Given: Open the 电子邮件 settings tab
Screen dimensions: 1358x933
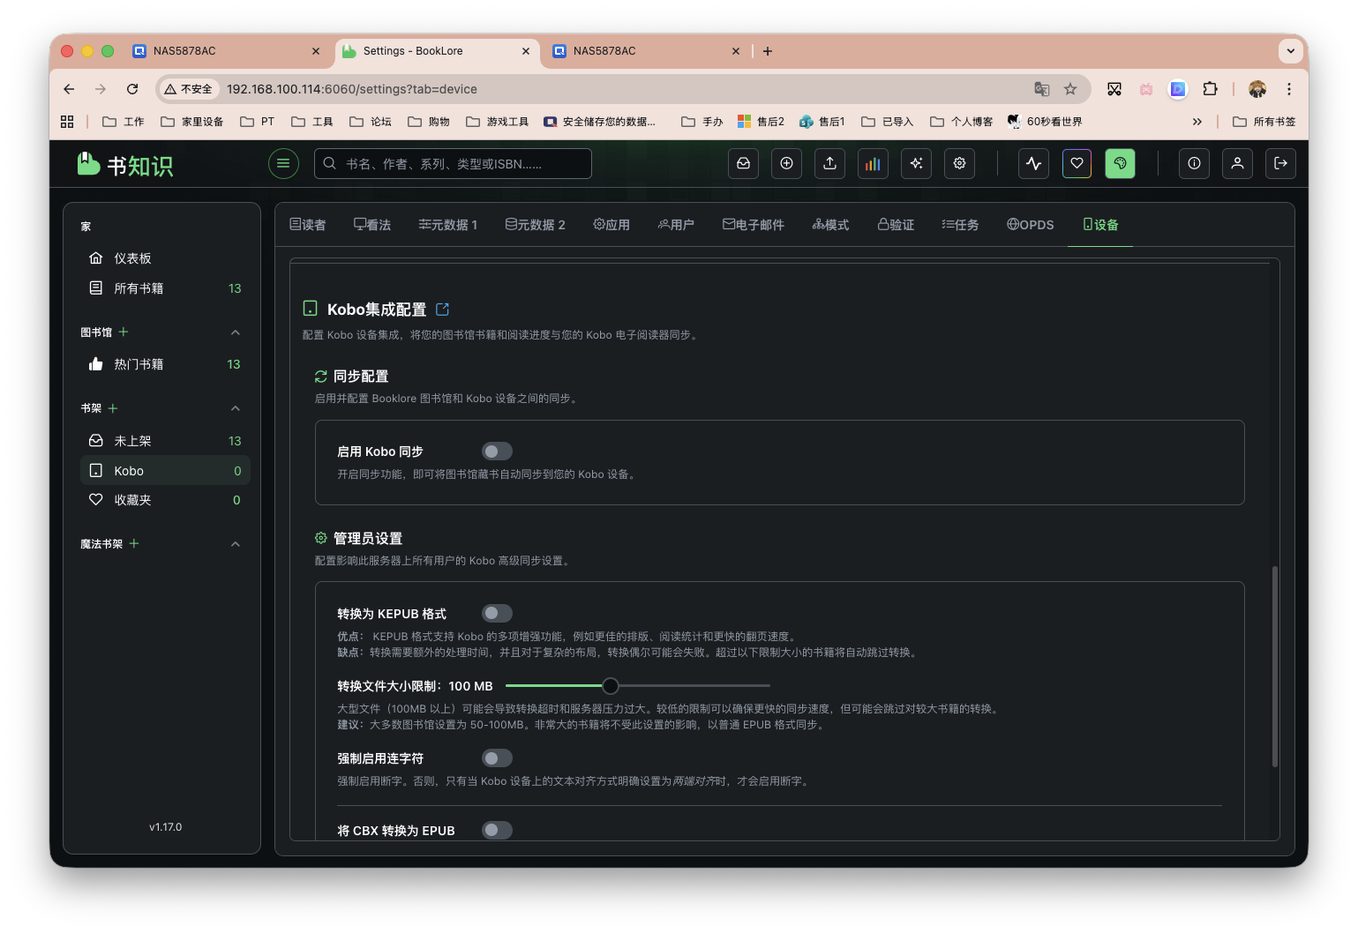Looking at the screenshot, I should (754, 224).
